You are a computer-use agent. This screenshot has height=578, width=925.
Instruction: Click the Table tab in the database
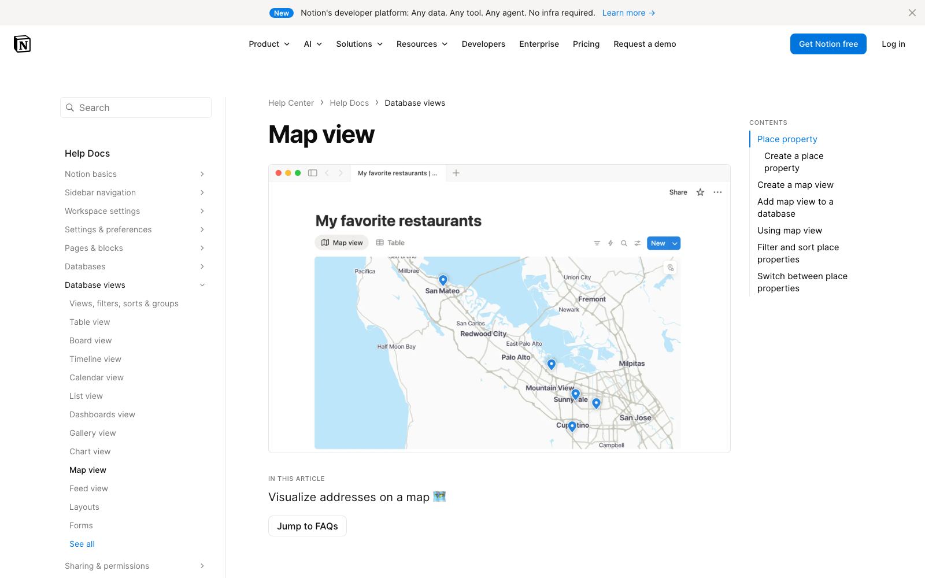(390, 243)
